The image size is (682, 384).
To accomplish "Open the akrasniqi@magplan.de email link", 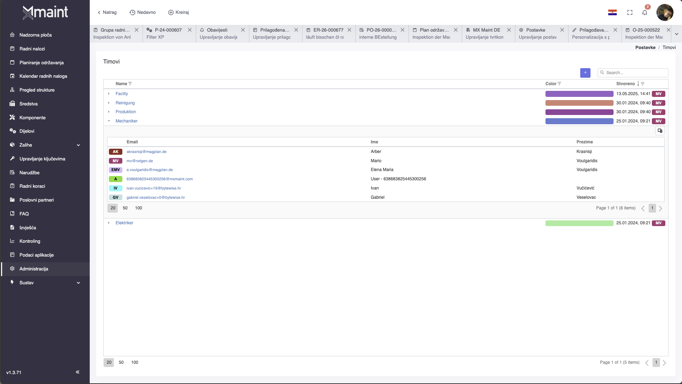I will (146, 152).
